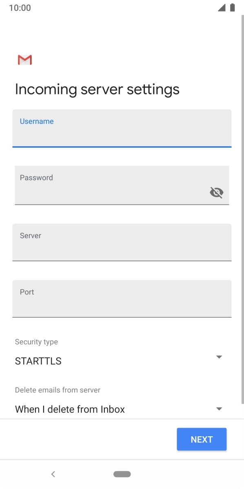
Task: Focus the Username input field
Action: point(122,128)
